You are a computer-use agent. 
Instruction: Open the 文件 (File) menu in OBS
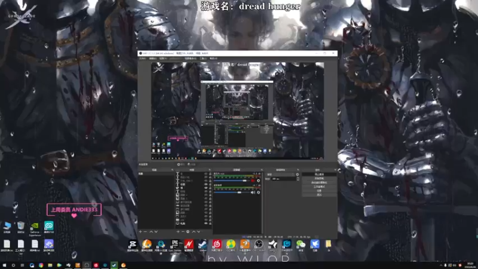(x=142, y=58)
